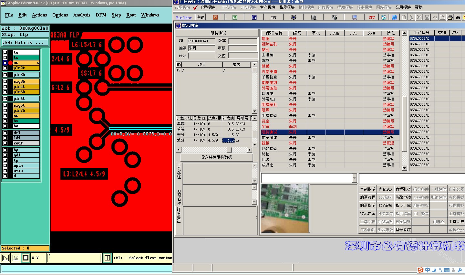465x275 pixels.
Task: Click the red SPC toolbar icon
Action: (x=372, y=17)
